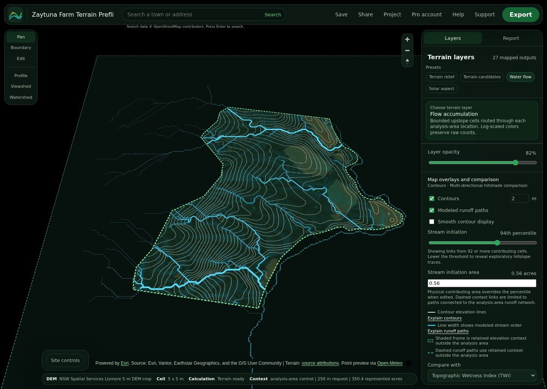This screenshot has height=389, width=547.
Task: Zoom in on the map
Action: 407,40
